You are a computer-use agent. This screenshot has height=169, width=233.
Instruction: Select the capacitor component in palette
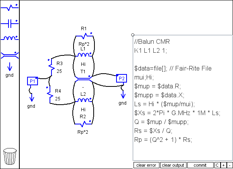[10, 24]
